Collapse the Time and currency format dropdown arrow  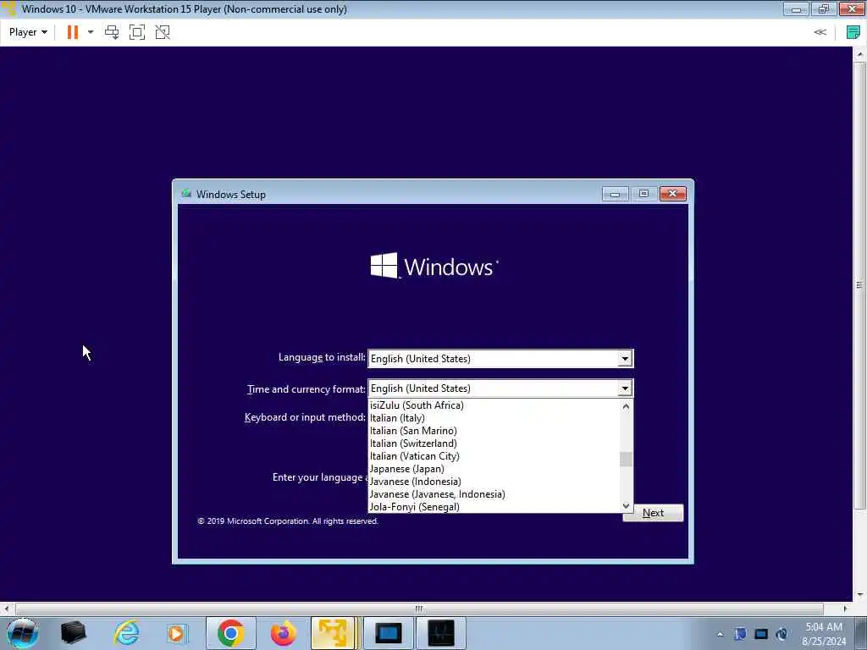pyautogui.click(x=624, y=388)
